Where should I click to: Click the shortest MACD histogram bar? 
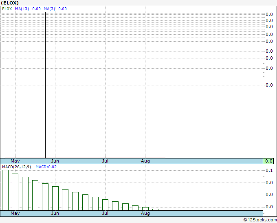(x=155, y=210)
